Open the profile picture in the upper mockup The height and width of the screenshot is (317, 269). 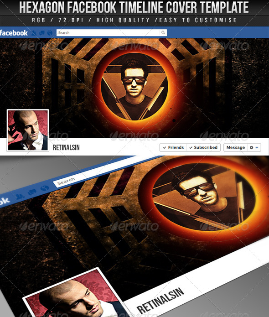coord(28,130)
